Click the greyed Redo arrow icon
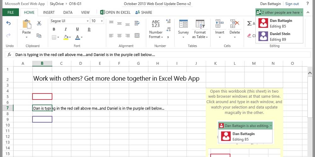The image size is (315, 157). click(9, 36)
